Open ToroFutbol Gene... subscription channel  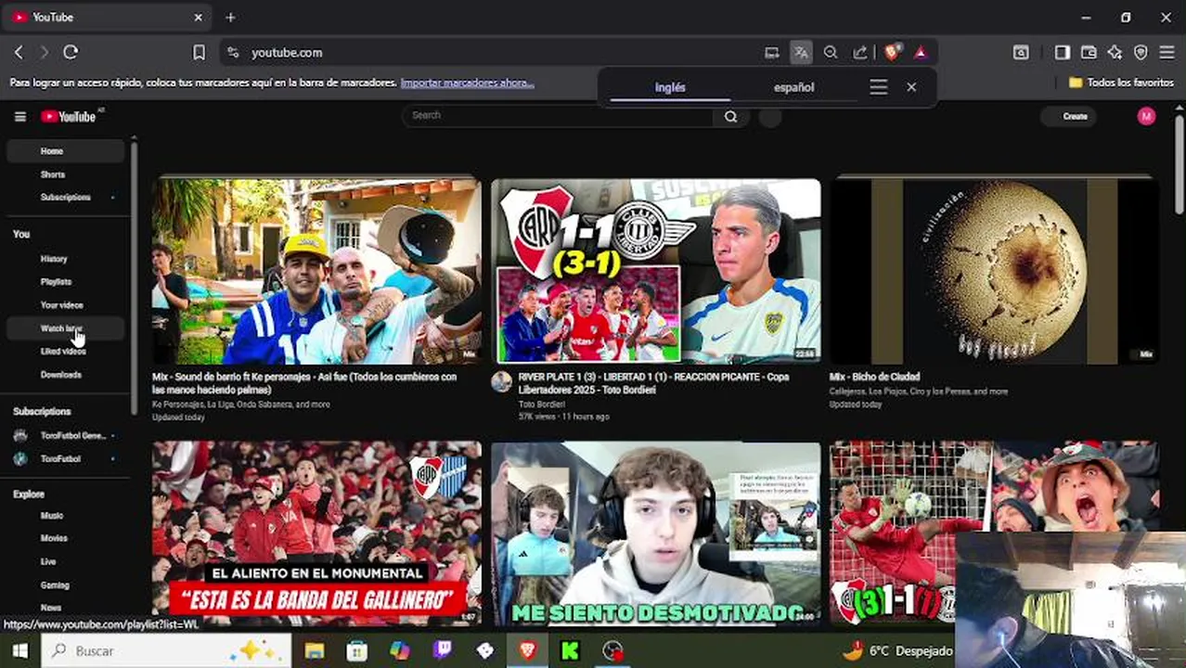[65, 435]
